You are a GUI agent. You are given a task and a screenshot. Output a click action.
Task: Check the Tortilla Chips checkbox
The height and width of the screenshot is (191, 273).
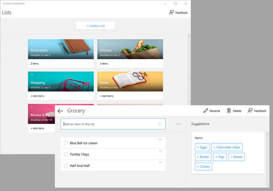point(66,154)
